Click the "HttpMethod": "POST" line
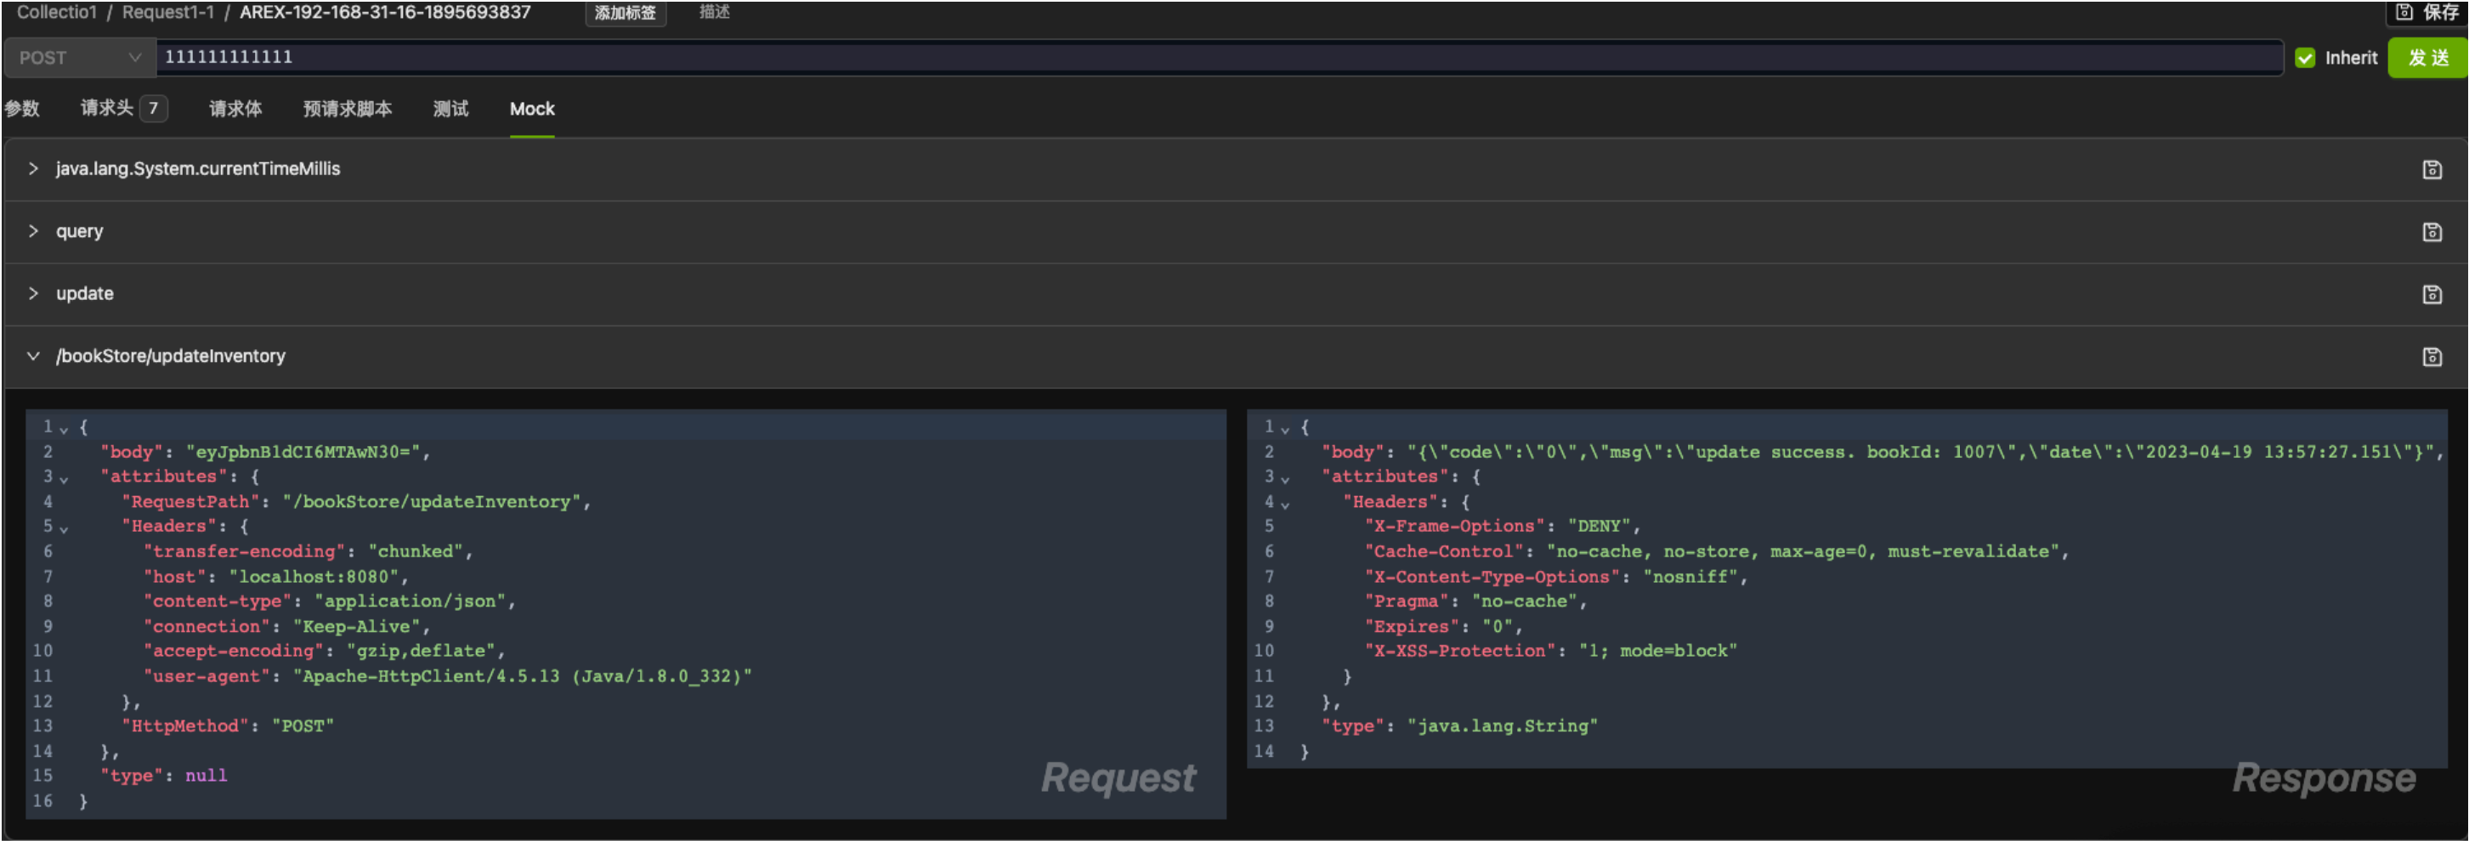Screen dimensions: 2469x841 (x=228, y=726)
